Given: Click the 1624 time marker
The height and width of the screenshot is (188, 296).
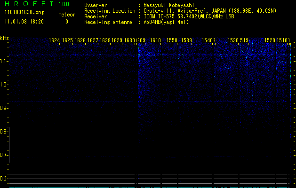Looking at the screenshot, I should (x=55, y=40).
